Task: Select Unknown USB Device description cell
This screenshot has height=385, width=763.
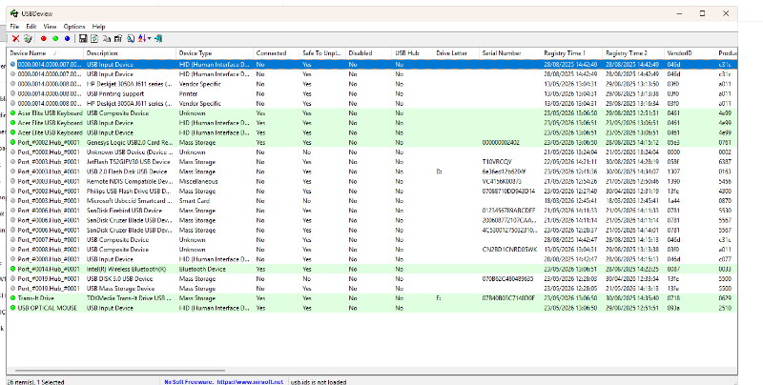Action: [x=129, y=152]
